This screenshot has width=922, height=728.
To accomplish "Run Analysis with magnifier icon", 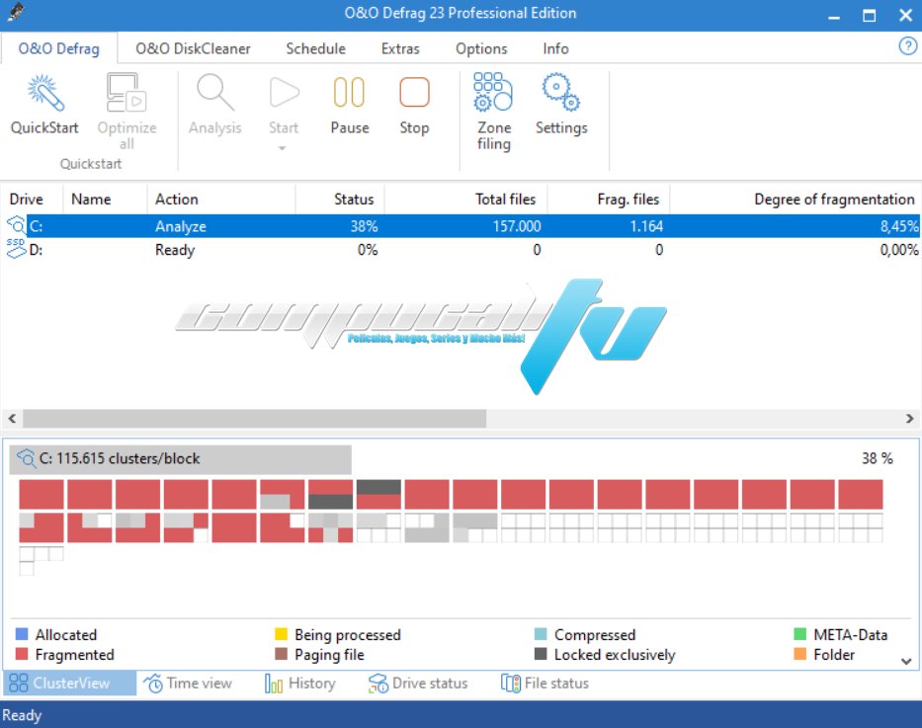I will pyautogui.click(x=215, y=92).
